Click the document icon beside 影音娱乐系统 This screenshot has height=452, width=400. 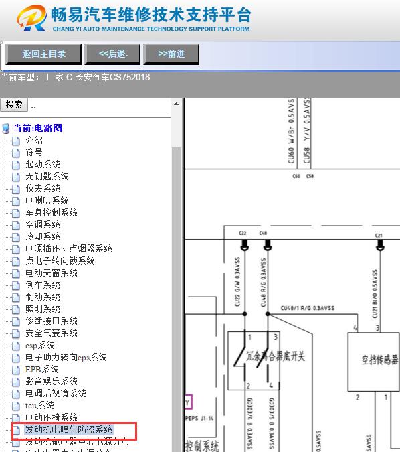(16, 382)
